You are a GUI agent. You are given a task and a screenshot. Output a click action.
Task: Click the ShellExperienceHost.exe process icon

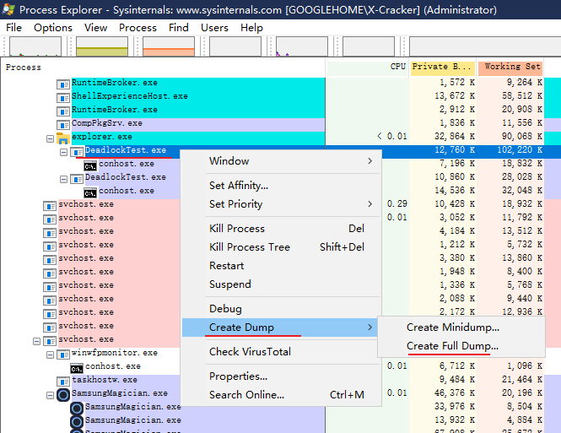point(63,98)
